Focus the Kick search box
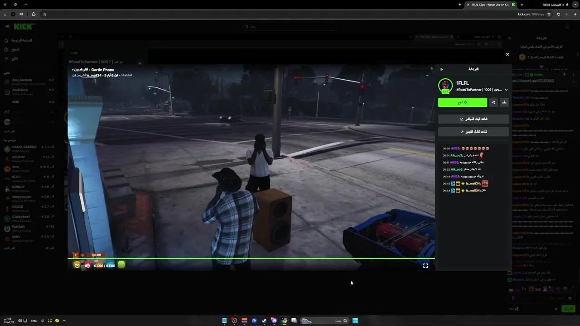The image size is (580, 326). point(290,27)
